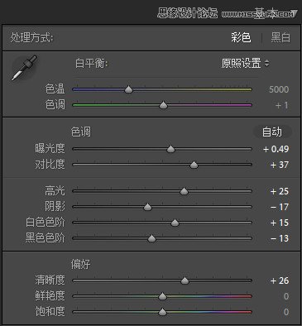Click the 曝光度 slider handle

click(171, 149)
